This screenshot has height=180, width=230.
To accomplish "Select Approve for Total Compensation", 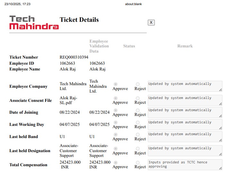I will coord(116,163).
